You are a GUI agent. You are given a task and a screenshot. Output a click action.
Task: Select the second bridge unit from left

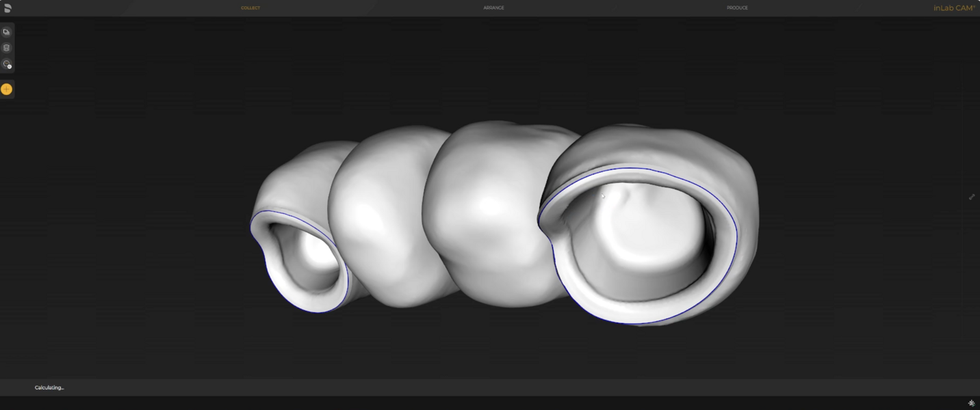click(380, 219)
